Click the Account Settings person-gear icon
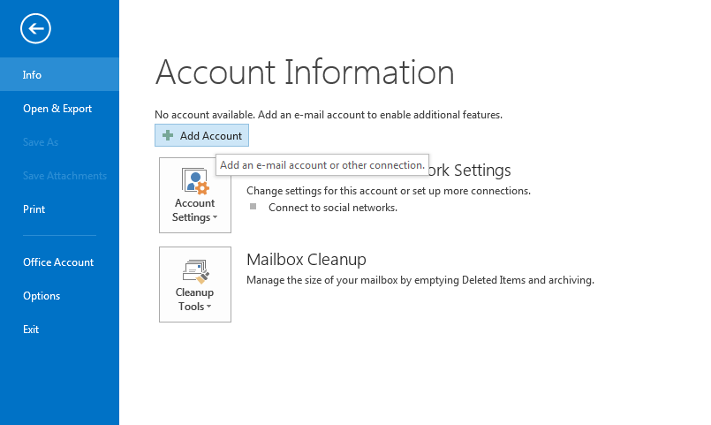Screen dimensions: 711x425 (x=195, y=181)
